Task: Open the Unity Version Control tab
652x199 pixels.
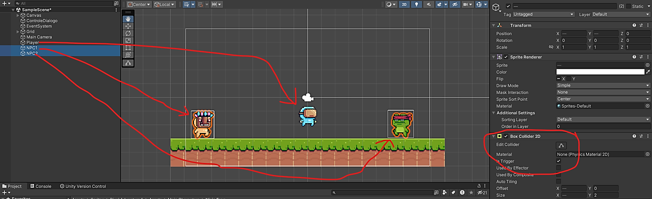Action: point(83,186)
